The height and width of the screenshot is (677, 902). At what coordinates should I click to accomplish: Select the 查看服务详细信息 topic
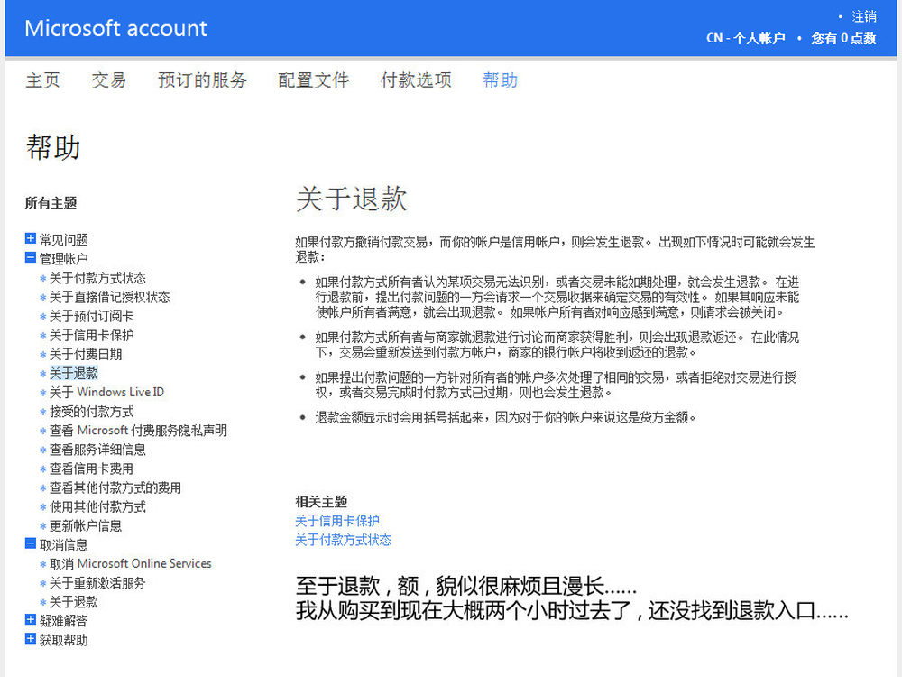(97, 449)
